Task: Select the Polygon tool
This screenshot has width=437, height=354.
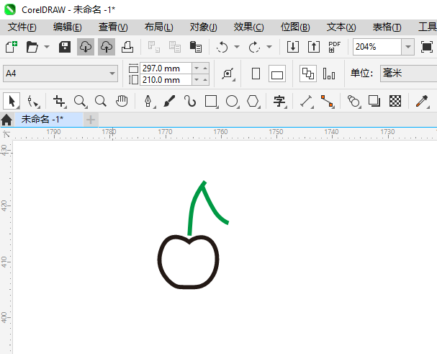Action: [253, 101]
